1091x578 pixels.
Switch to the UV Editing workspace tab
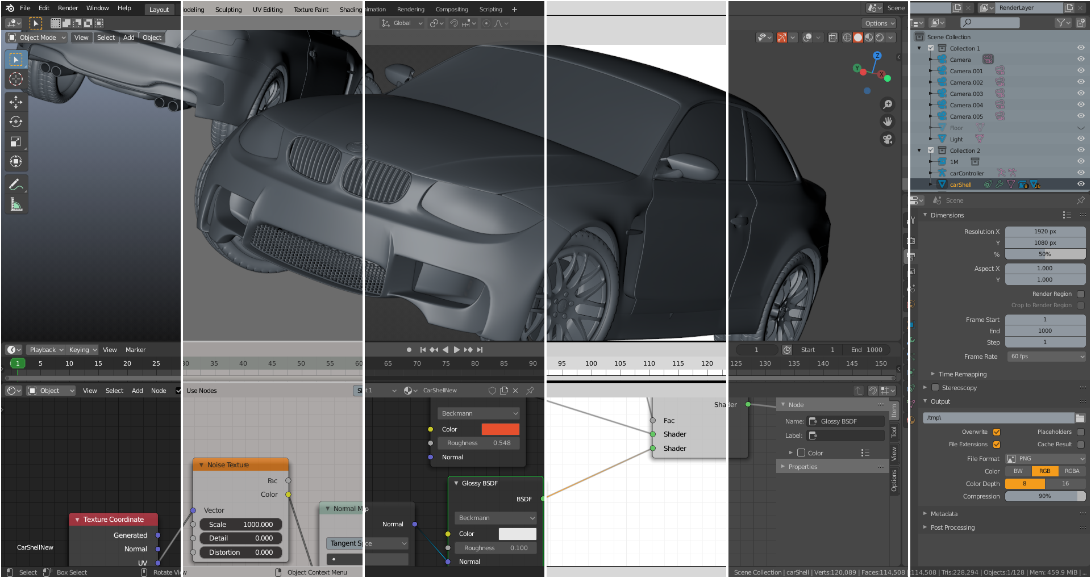268,10
